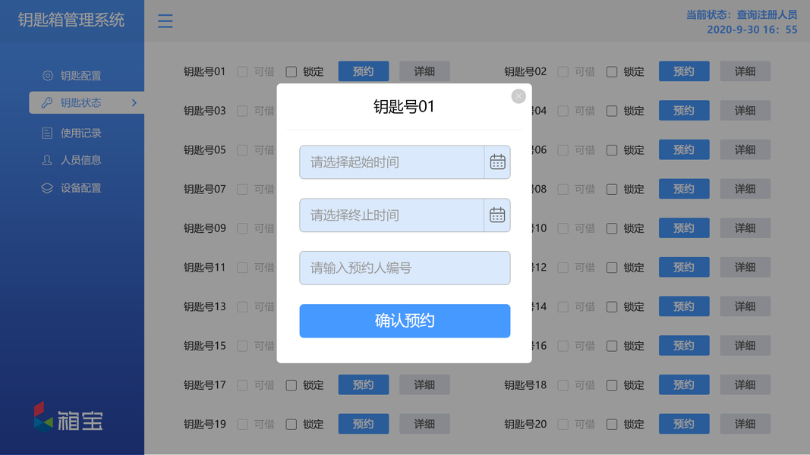Image resolution: width=810 pixels, height=455 pixels.
Task: Click the gear icon beside 钥匙配置
Action: [x=47, y=76]
